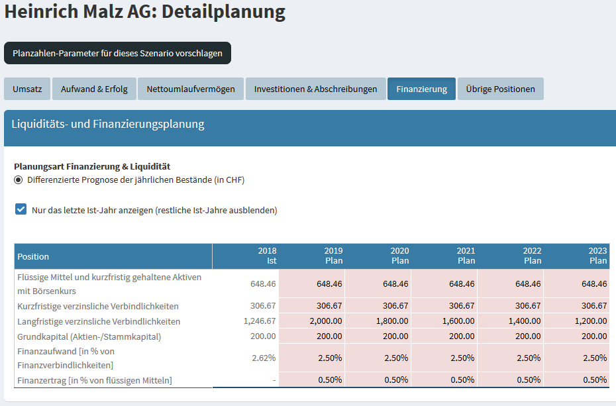Focus the 2021 Grundkapital input
Image resolution: width=616 pixels, height=406 pixels.
pos(444,336)
